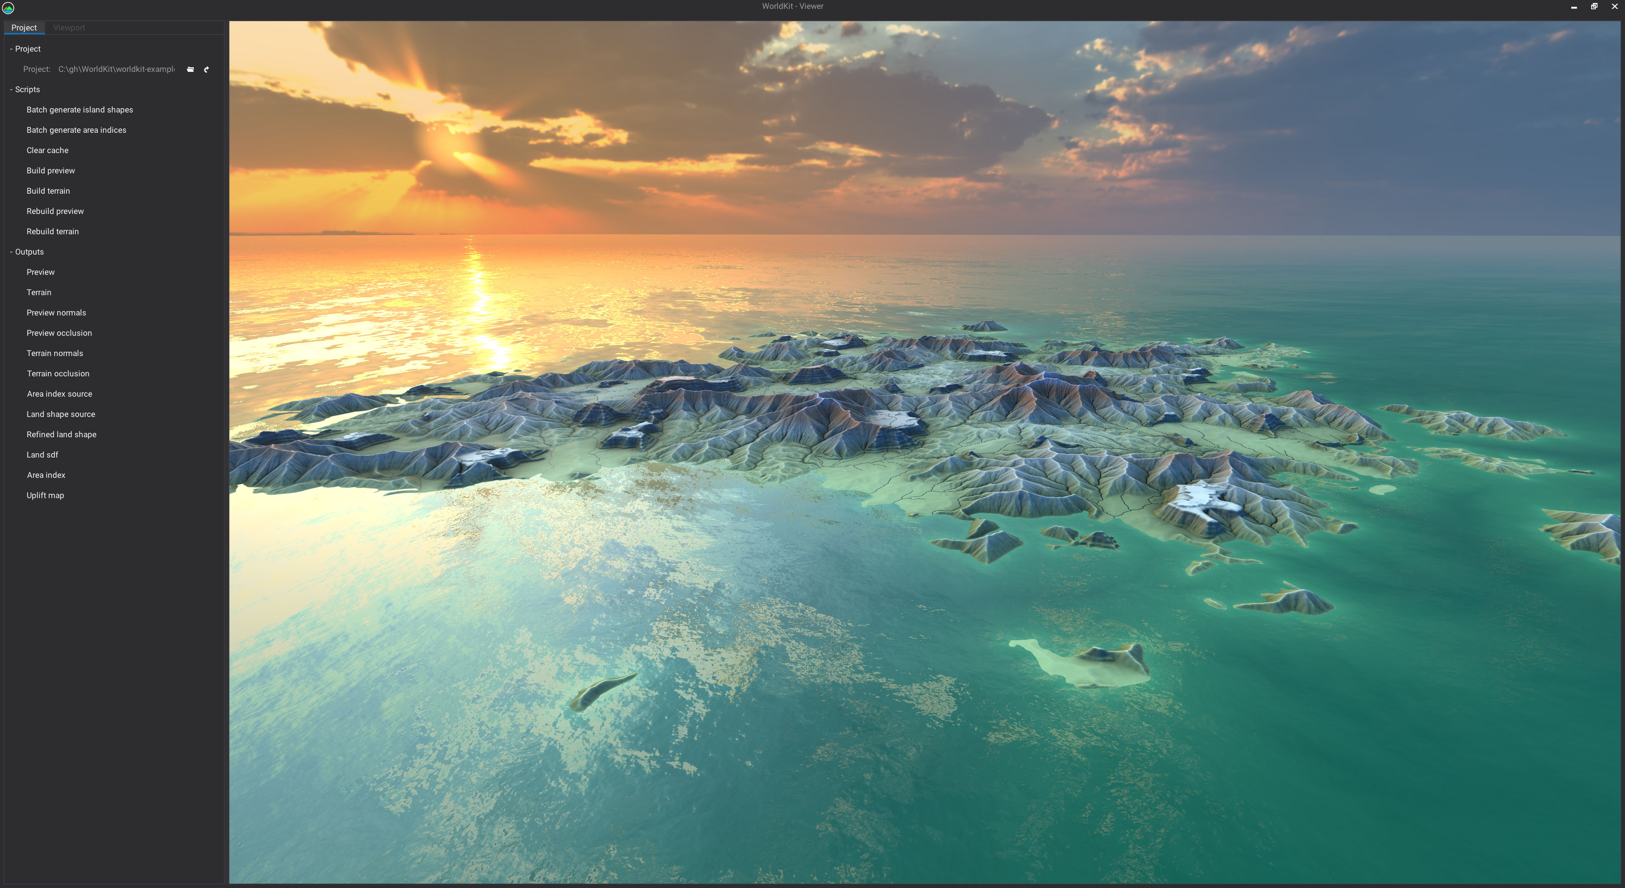Click the WorldKit app logo icon
This screenshot has width=1625, height=888.
click(8, 8)
